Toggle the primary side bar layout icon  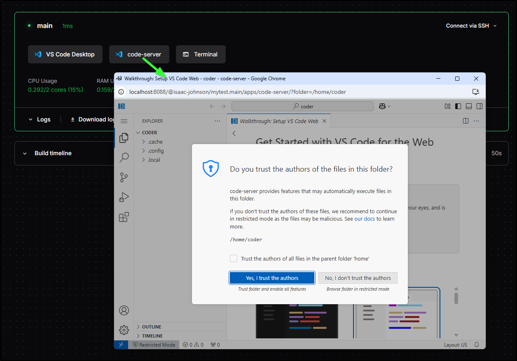[458, 106]
